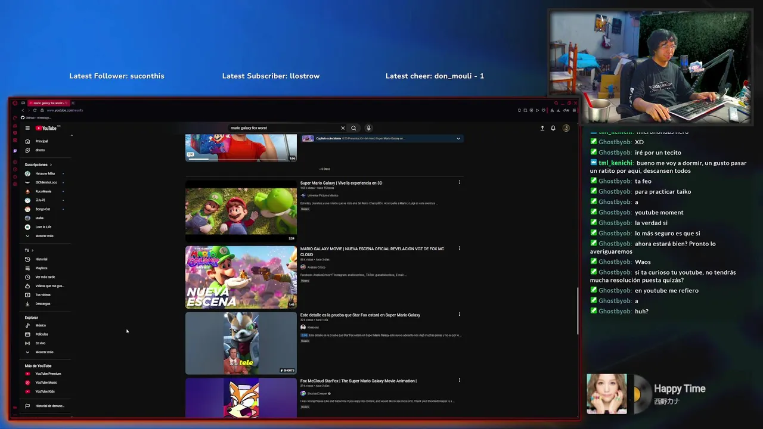Open ShockedCreeper channel link
The width and height of the screenshot is (763, 429).
click(317, 393)
